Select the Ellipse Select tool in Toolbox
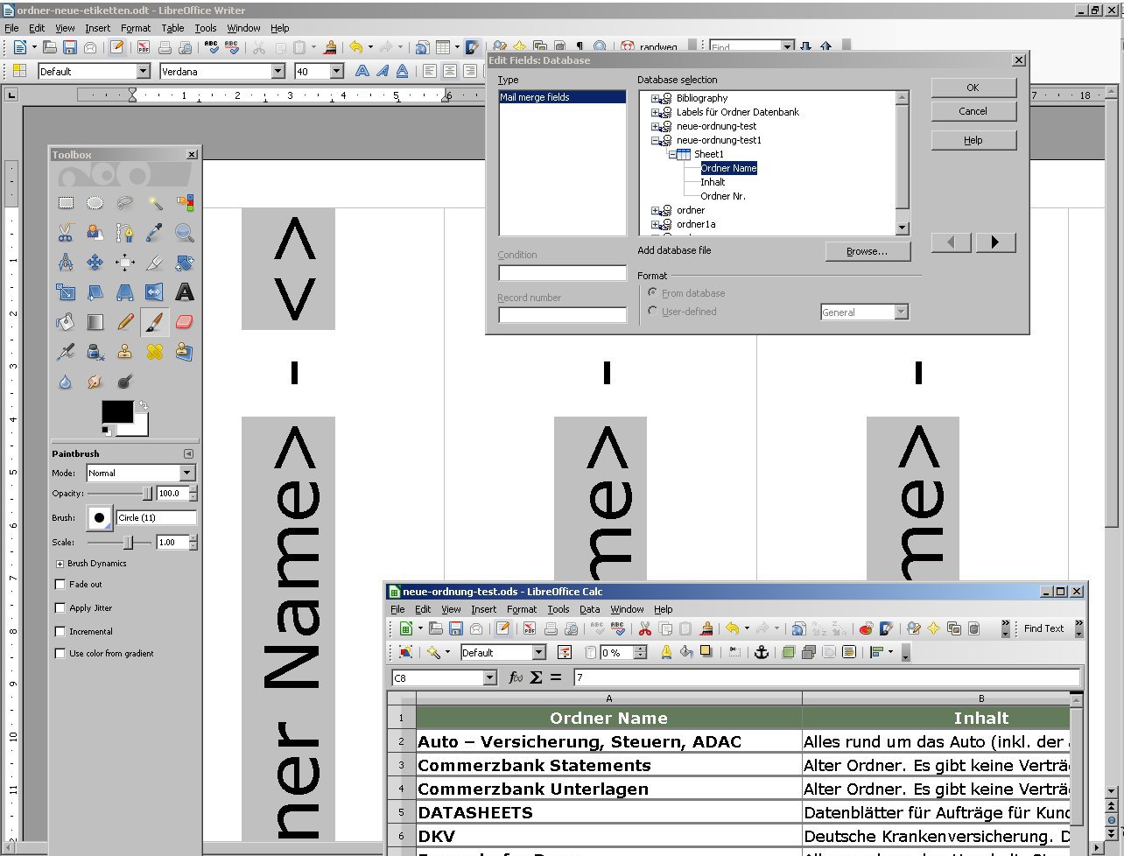Viewport: 1124px width, 856px height. (95, 203)
